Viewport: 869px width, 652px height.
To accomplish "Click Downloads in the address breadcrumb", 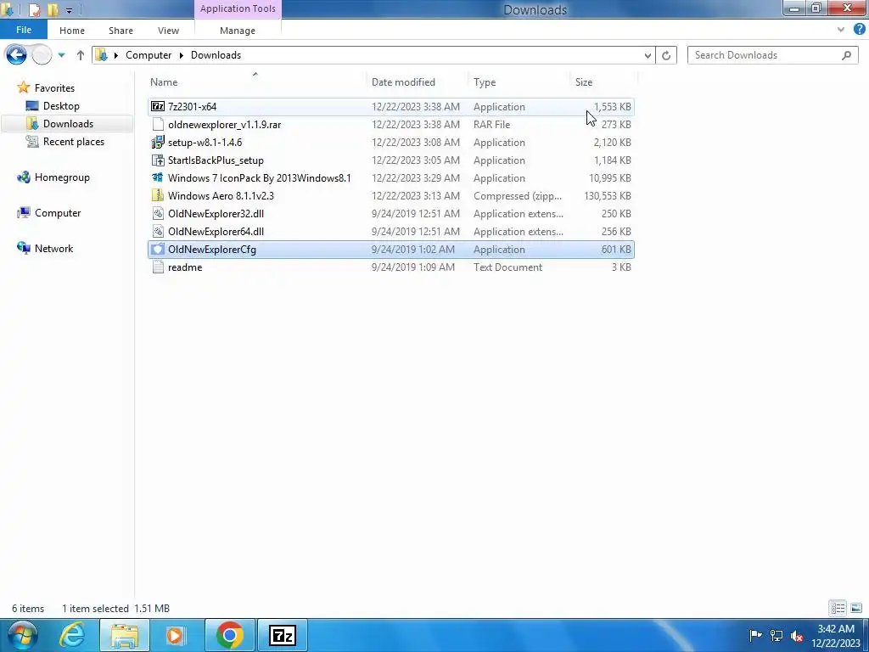I will pyautogui.click(x=216, y=55).
